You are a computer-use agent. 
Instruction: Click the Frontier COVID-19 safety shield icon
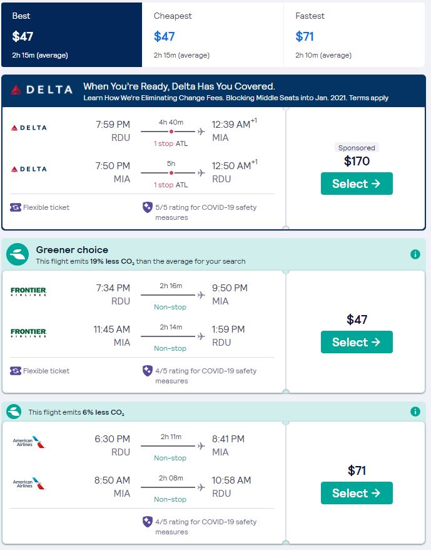148,371
